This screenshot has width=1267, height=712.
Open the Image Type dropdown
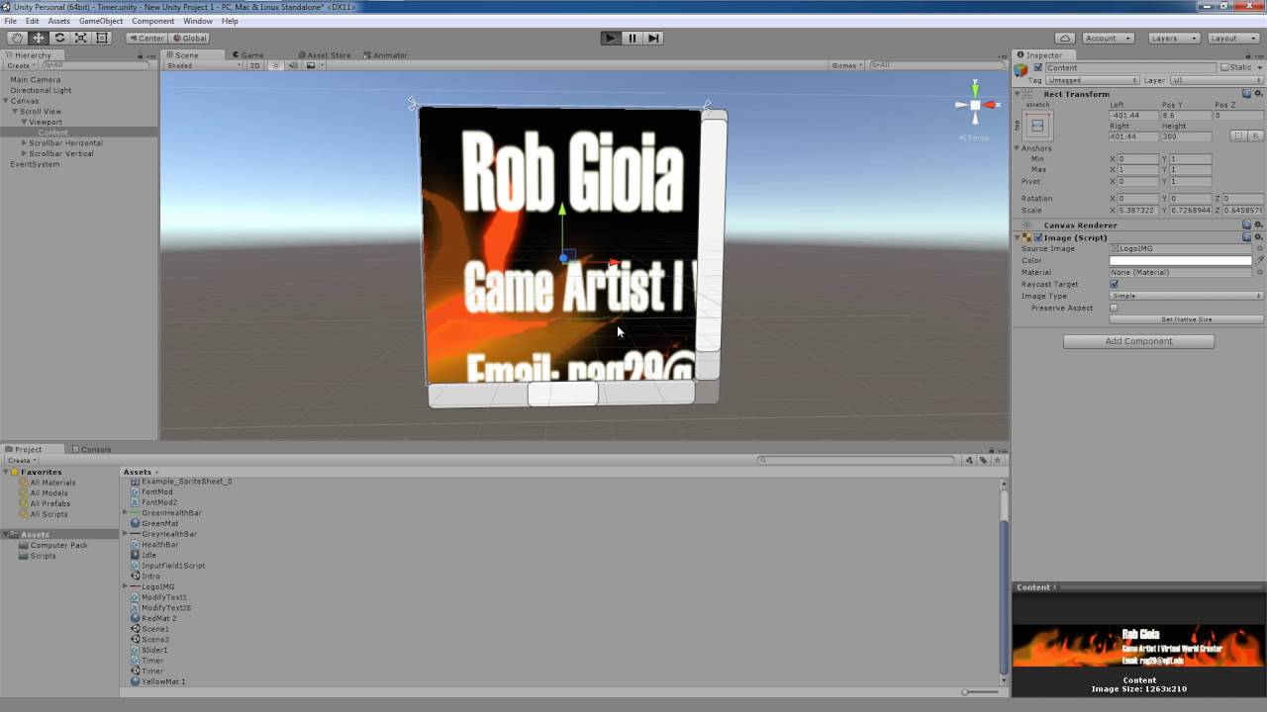click(x=1186, y=296)
